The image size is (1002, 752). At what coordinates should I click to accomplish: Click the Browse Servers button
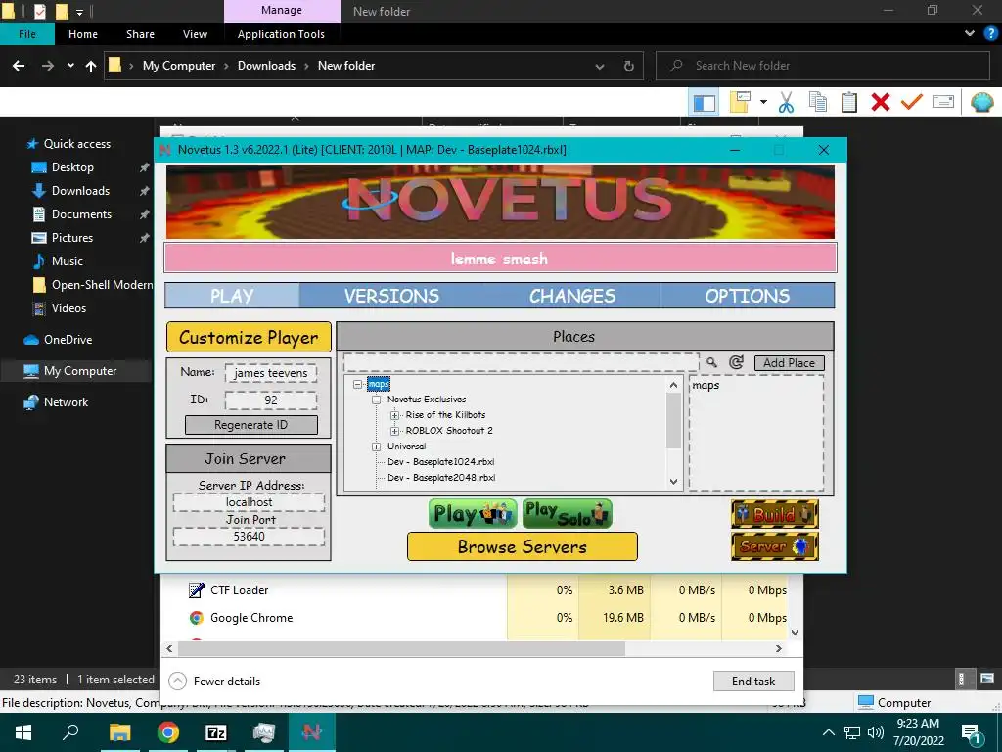coord(523,546)
